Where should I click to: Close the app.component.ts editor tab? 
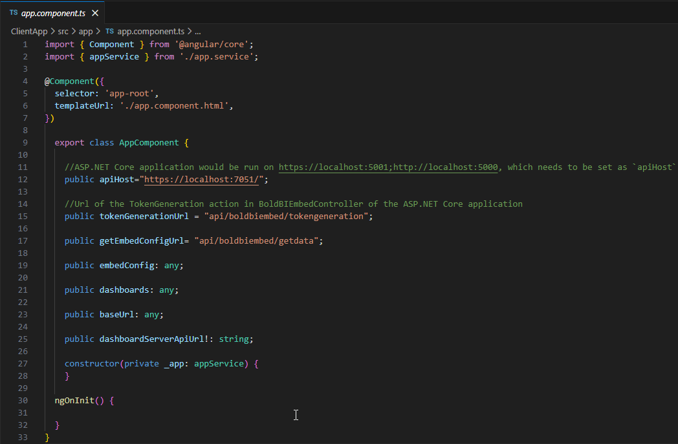pos(95,12)
